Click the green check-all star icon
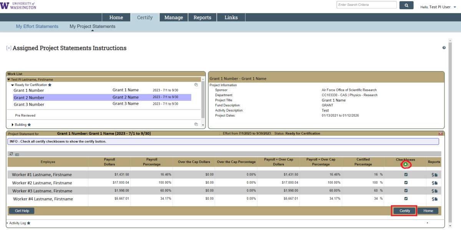 [x=406, y=165]
